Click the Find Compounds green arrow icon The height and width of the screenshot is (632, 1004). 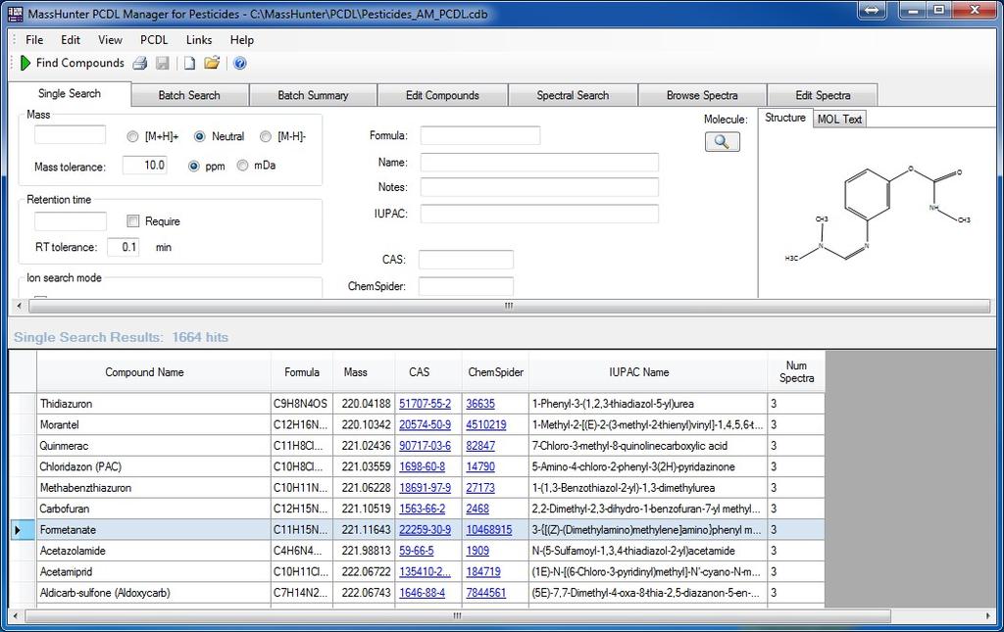pyautogui.click(x=25, y=63)
